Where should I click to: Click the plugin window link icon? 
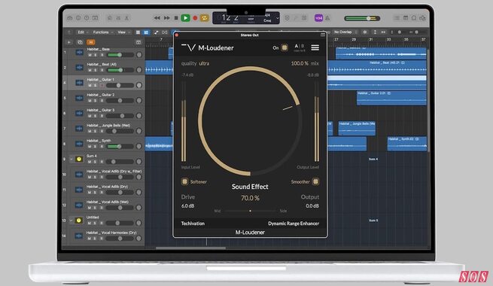[323, 35]
